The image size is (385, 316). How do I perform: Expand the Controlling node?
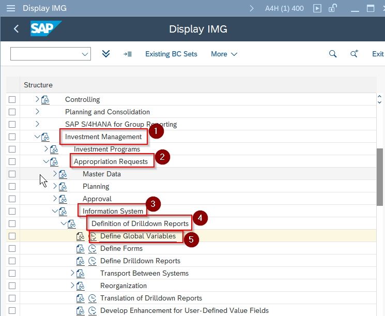coord(37,99)
